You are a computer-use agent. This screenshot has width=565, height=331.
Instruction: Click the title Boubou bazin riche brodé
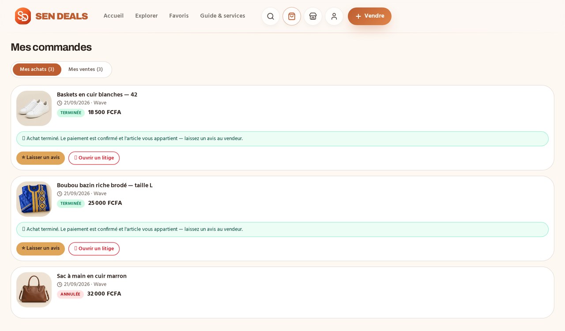pos(105,186)
